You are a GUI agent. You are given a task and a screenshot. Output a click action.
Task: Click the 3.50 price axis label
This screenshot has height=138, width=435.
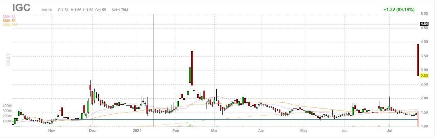424,56
